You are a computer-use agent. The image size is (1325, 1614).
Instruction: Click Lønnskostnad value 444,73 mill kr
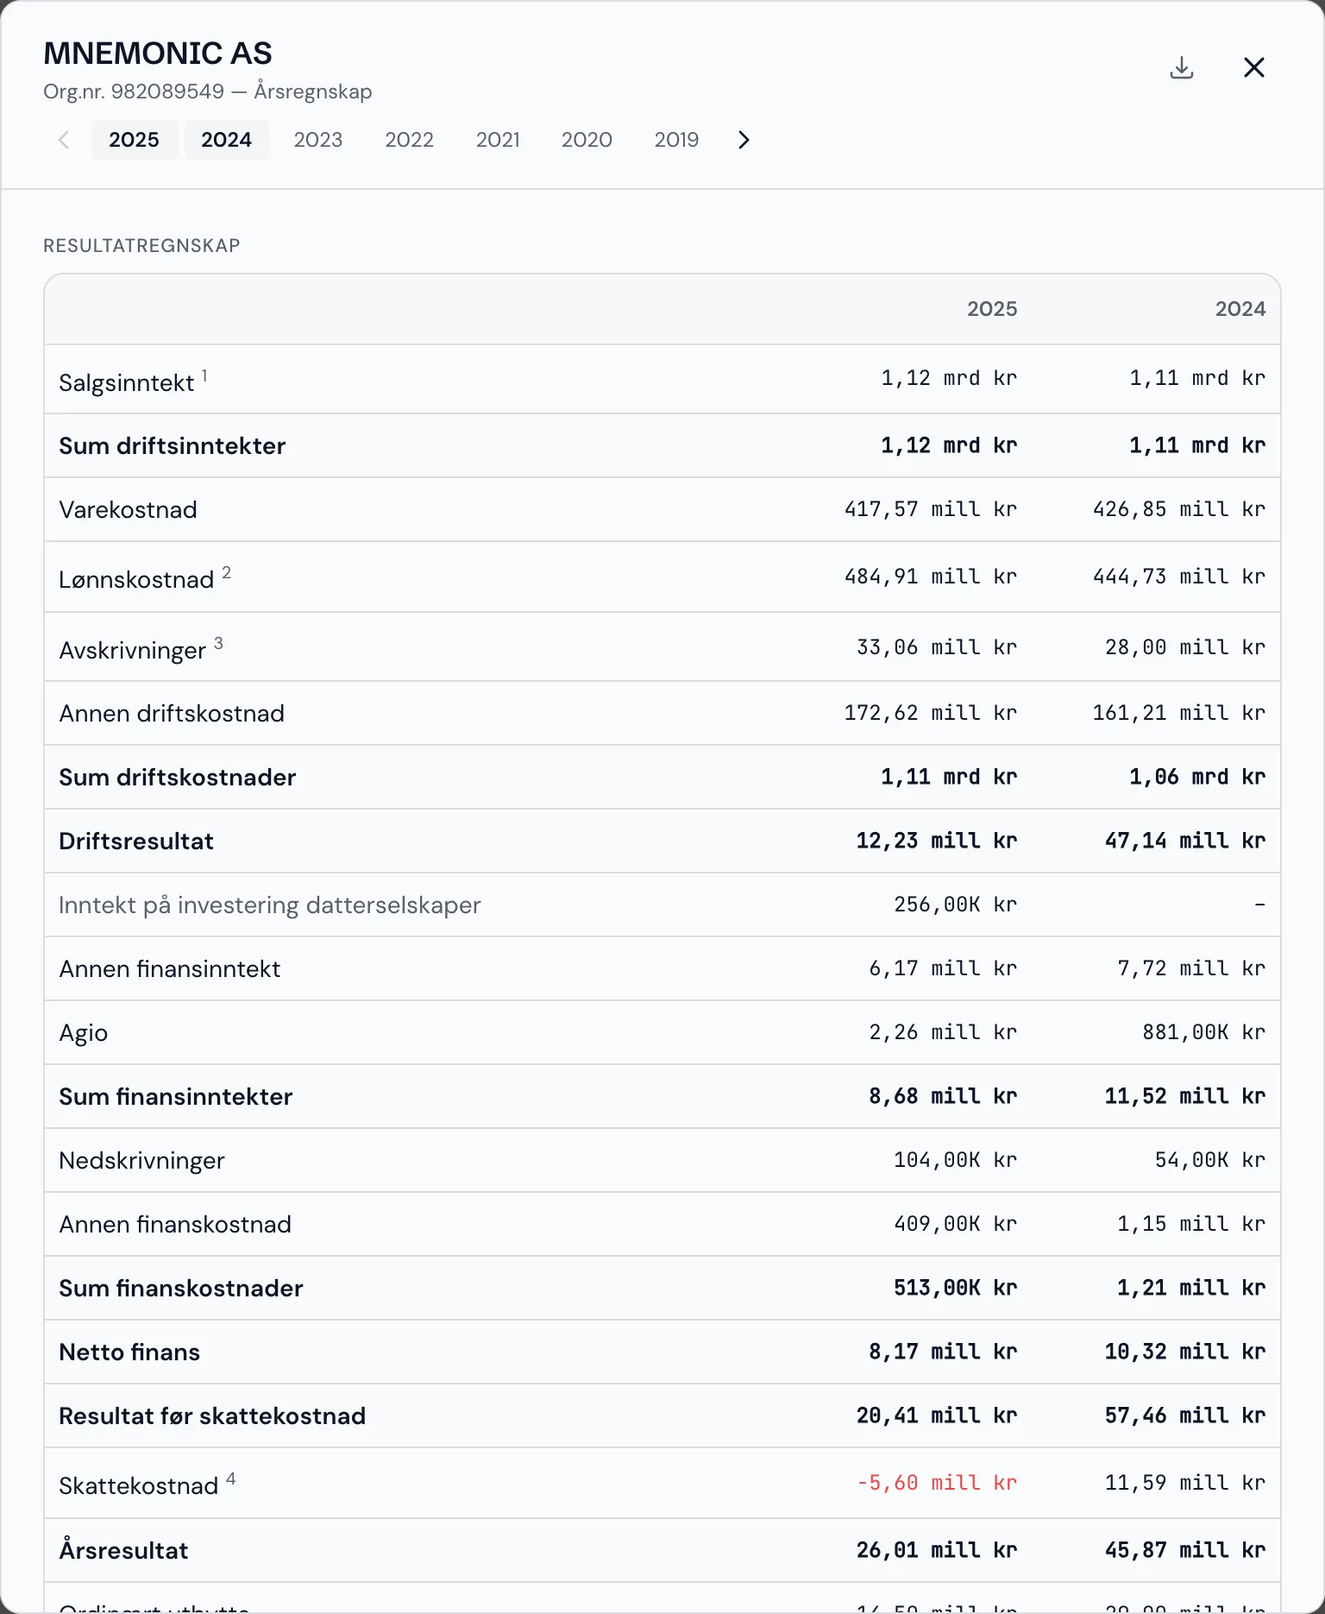coord(1179,577)
